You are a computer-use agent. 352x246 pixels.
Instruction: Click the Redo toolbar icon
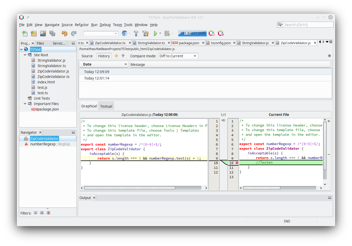tap(74, 33)
